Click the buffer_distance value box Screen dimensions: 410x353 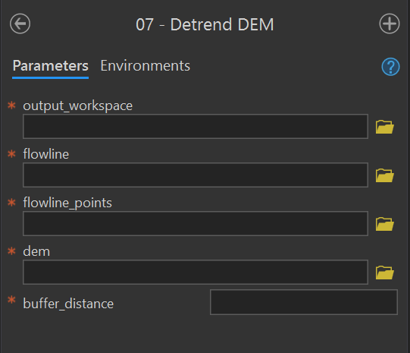point(304,302)
